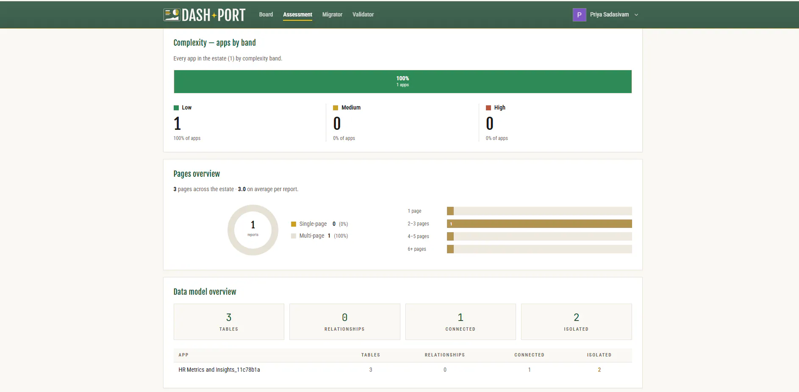Click the 4–5 pages histogram bar

click(539, 236)
